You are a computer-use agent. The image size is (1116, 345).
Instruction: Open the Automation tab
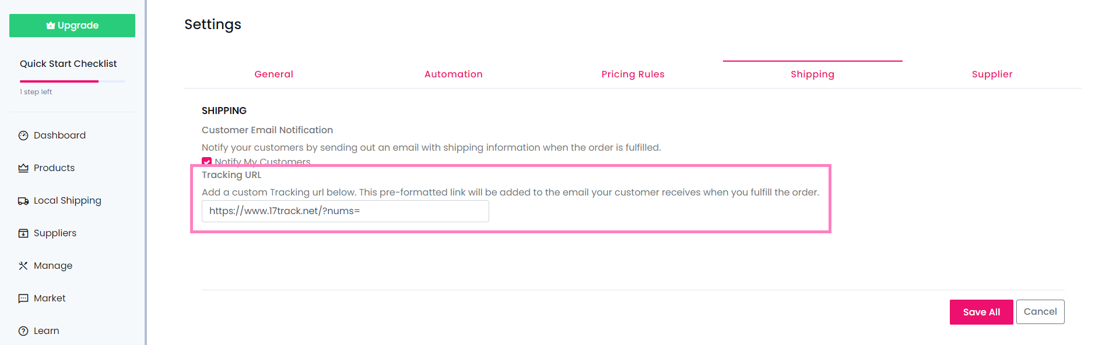tap(453, 74)
